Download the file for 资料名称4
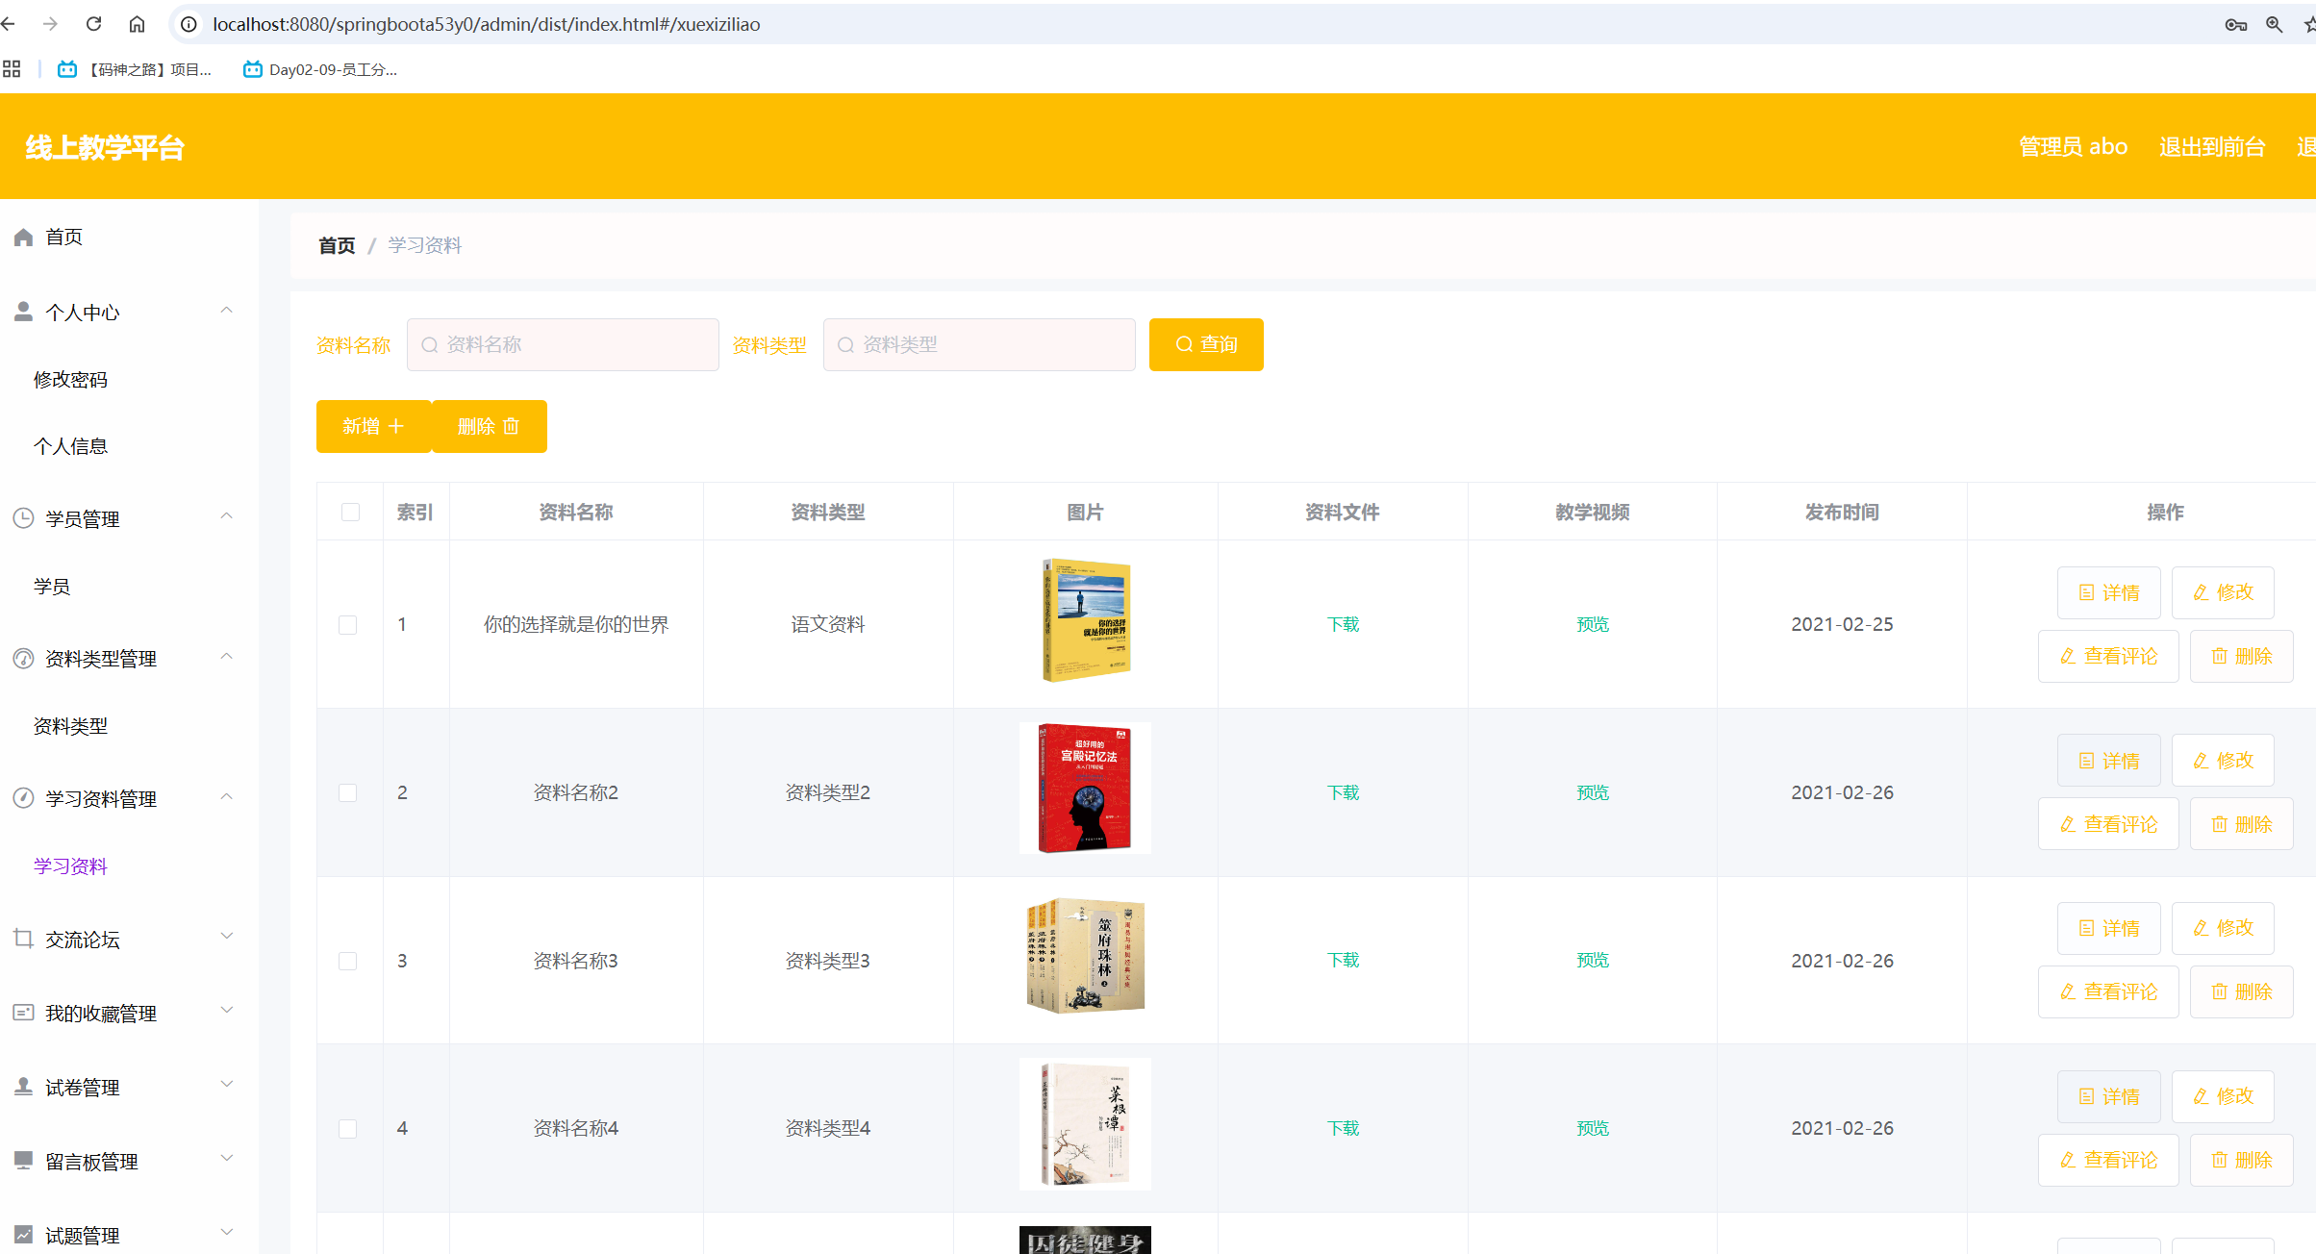 pyautogui.click(x=1343, y=1128)
